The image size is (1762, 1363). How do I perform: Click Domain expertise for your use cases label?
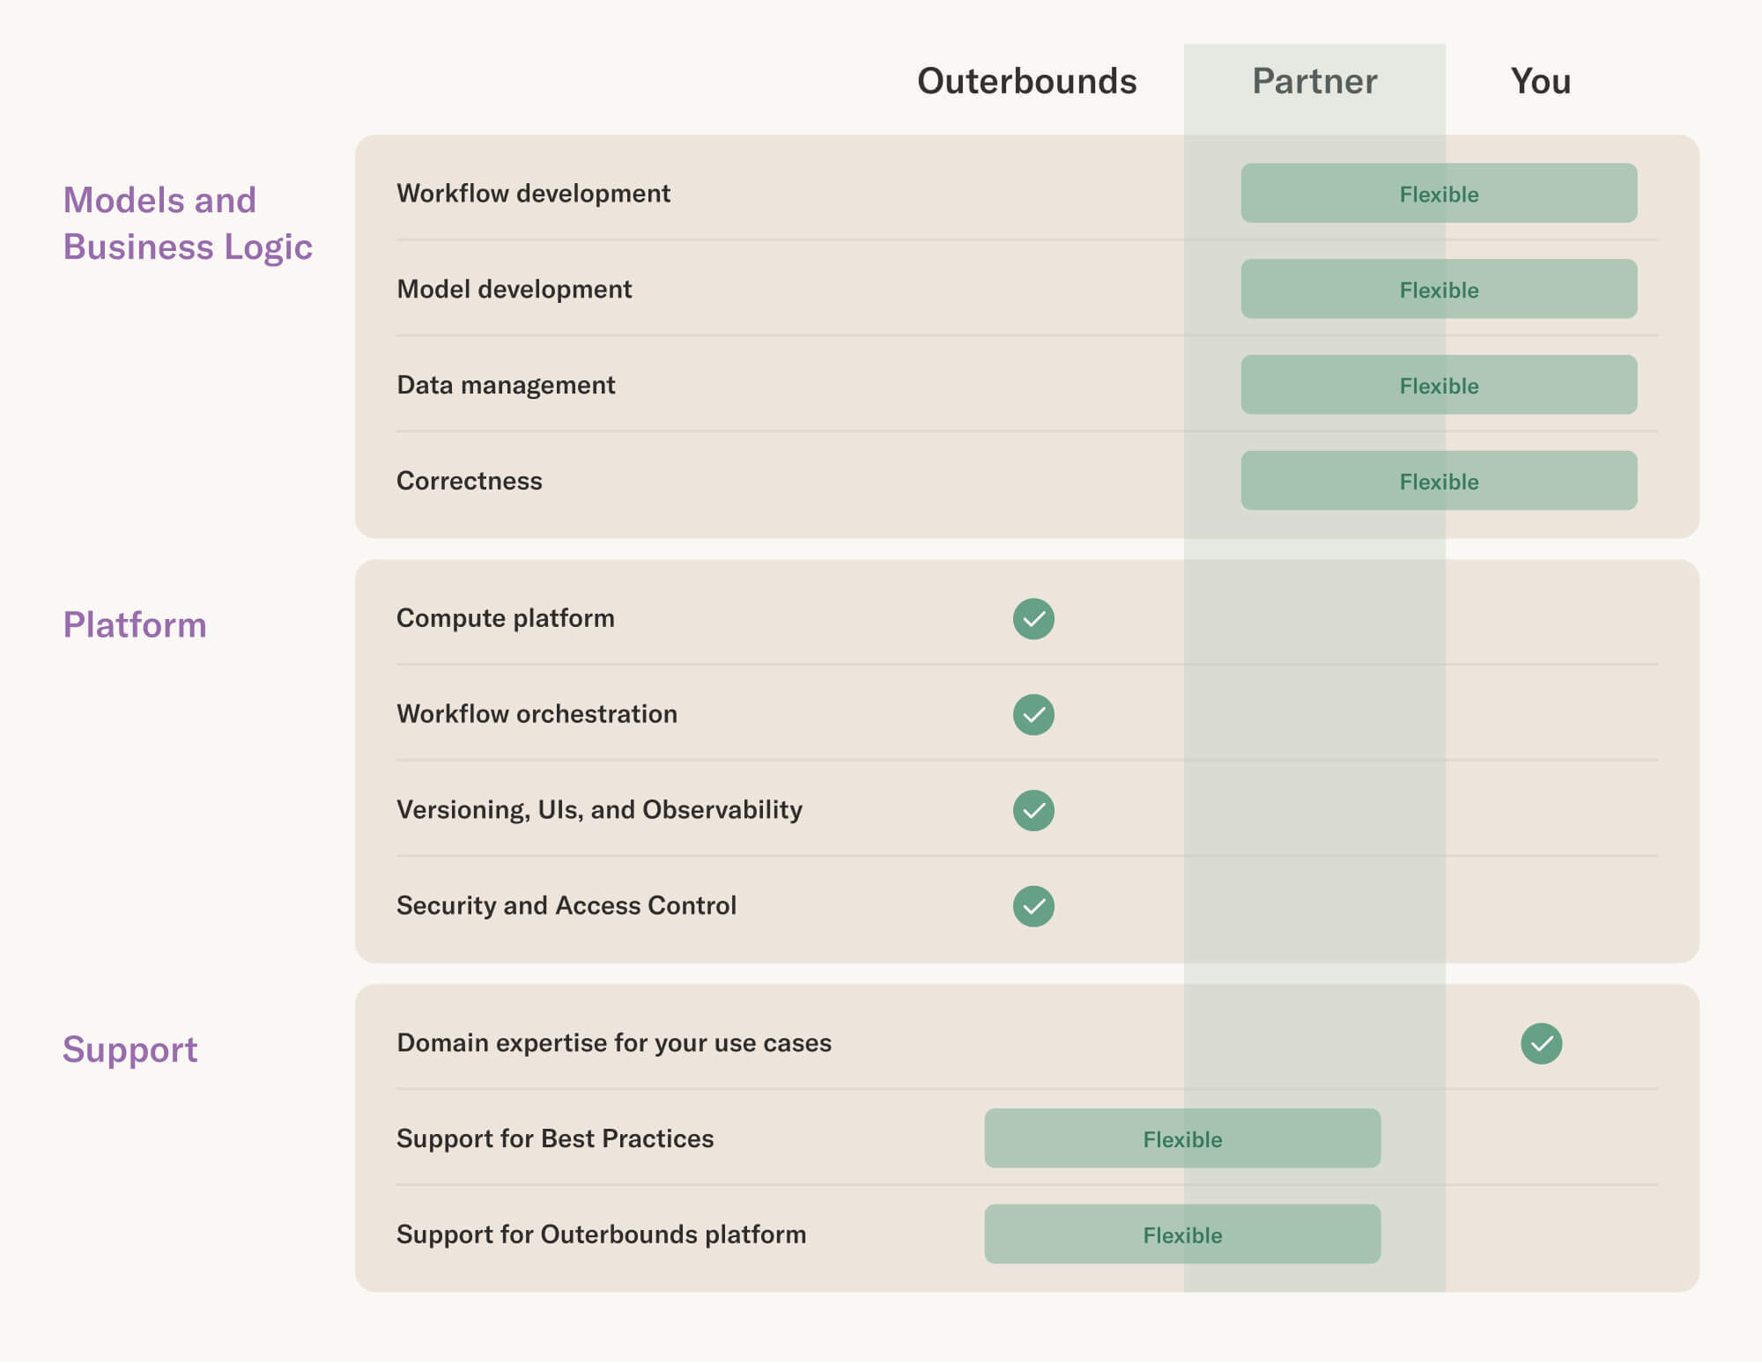point(614,1043)
